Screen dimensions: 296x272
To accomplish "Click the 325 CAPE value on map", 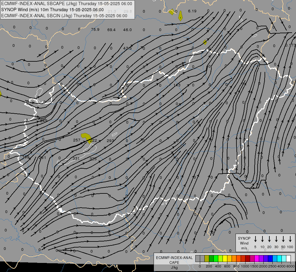I will [93, 159].
